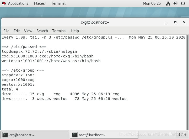Close the cxg@localhost terminal window
The width and height of the screenshot is (189, 139).
(184, 22)
